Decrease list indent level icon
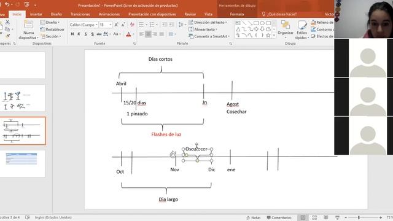Screen dimensions: 393x221 164,25
